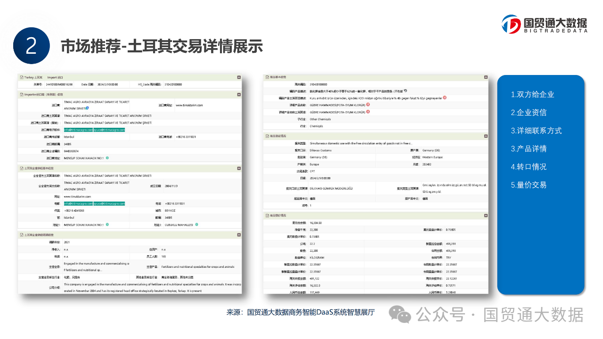603x339 pixels.
Task: Click the 'Other Chemicals' sub-industry value
Action: [320, 119]
